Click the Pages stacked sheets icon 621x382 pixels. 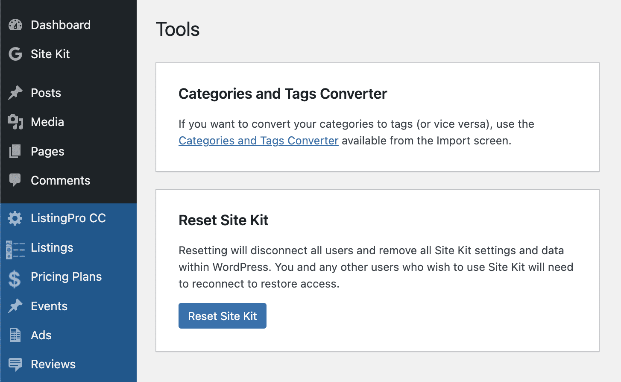point(15,151)
